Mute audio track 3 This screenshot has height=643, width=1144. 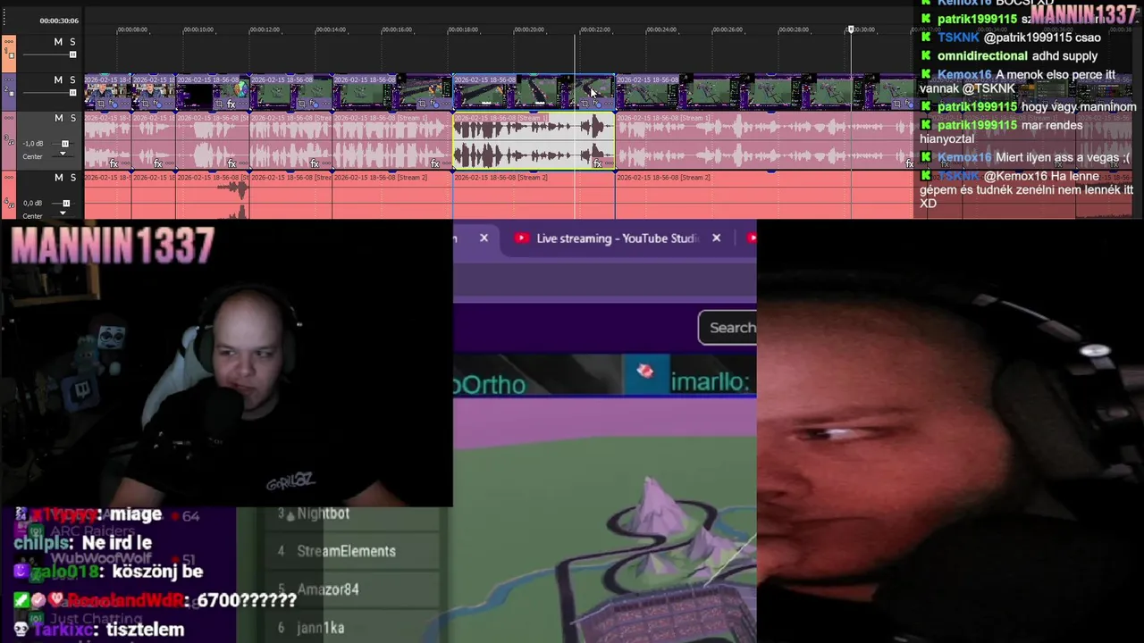pos(58,118)
